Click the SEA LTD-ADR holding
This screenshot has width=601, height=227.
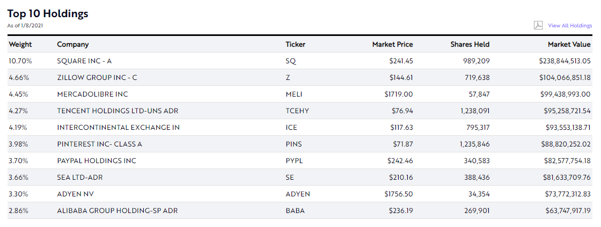pos(79,178)
